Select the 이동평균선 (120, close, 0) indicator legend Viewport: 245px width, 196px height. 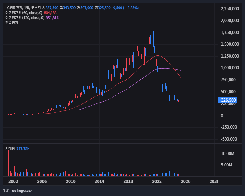[x=25, y=18]
